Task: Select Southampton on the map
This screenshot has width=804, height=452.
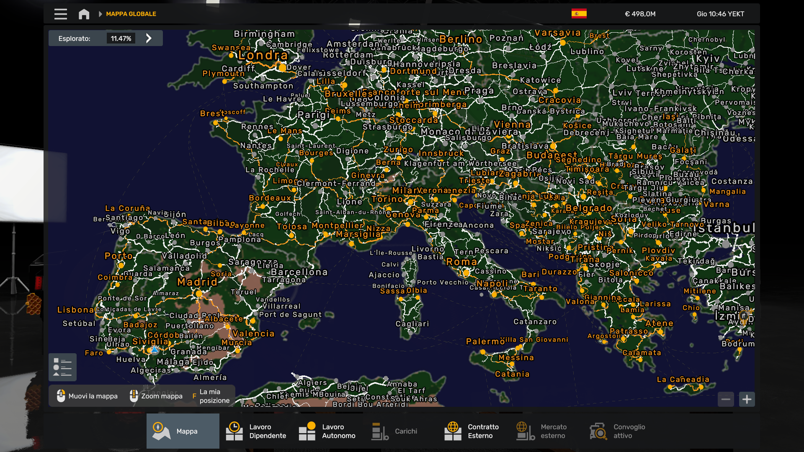Action: (263, 86)
